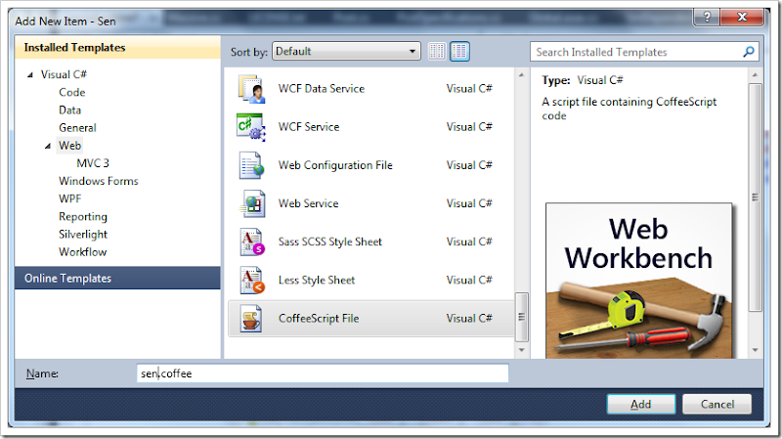Select the WPF category

point(69,198)
